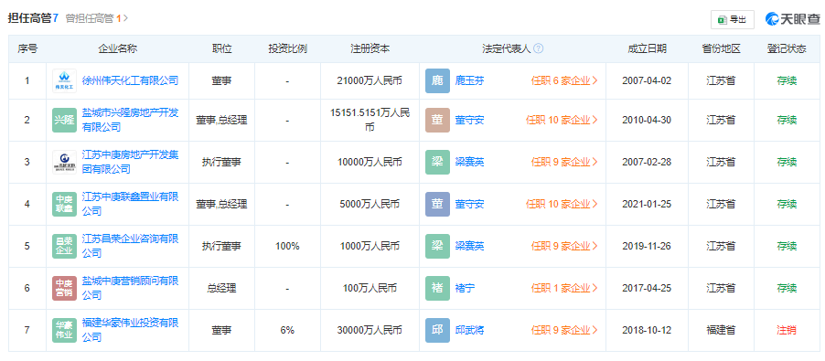Screen dimensions: 825x361
Task: Click the 华豪伟业 badge icon
Action: [64, 331]
